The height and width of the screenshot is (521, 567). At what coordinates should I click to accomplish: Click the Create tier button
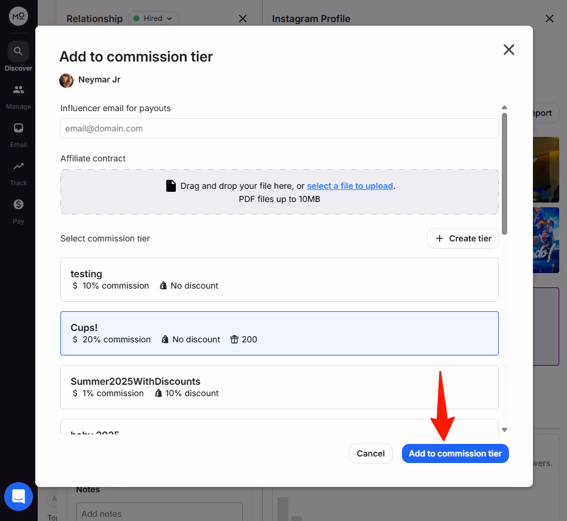[463, 238]
